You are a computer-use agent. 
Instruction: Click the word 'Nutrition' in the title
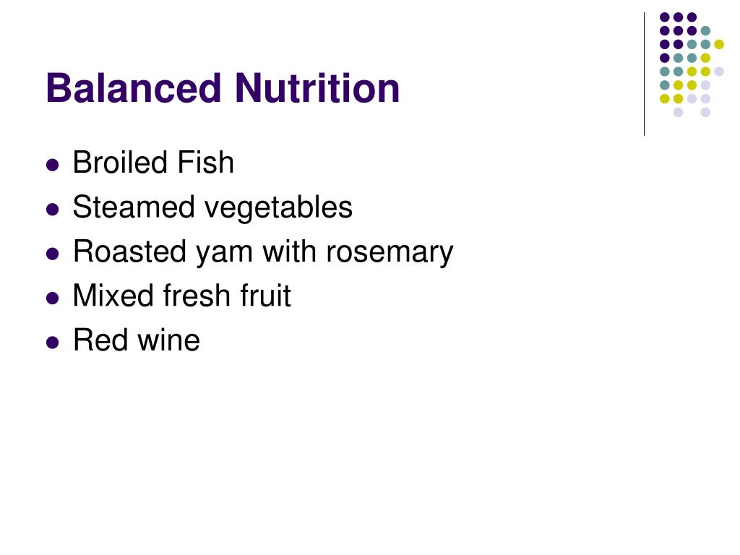point(317,88)
